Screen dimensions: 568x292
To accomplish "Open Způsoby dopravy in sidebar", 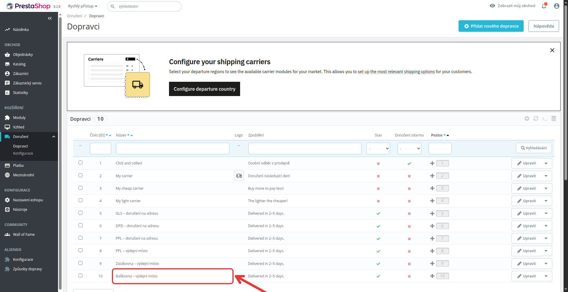I will point(27,269).
